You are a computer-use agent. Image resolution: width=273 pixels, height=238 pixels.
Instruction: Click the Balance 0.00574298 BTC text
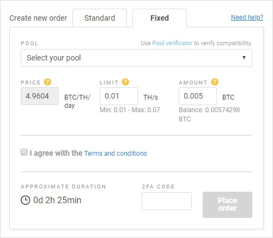tap(209, 114)
